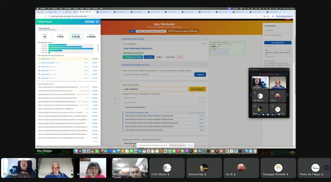Open the Wi-Fi icon in the menu bar

click(266, 9)
